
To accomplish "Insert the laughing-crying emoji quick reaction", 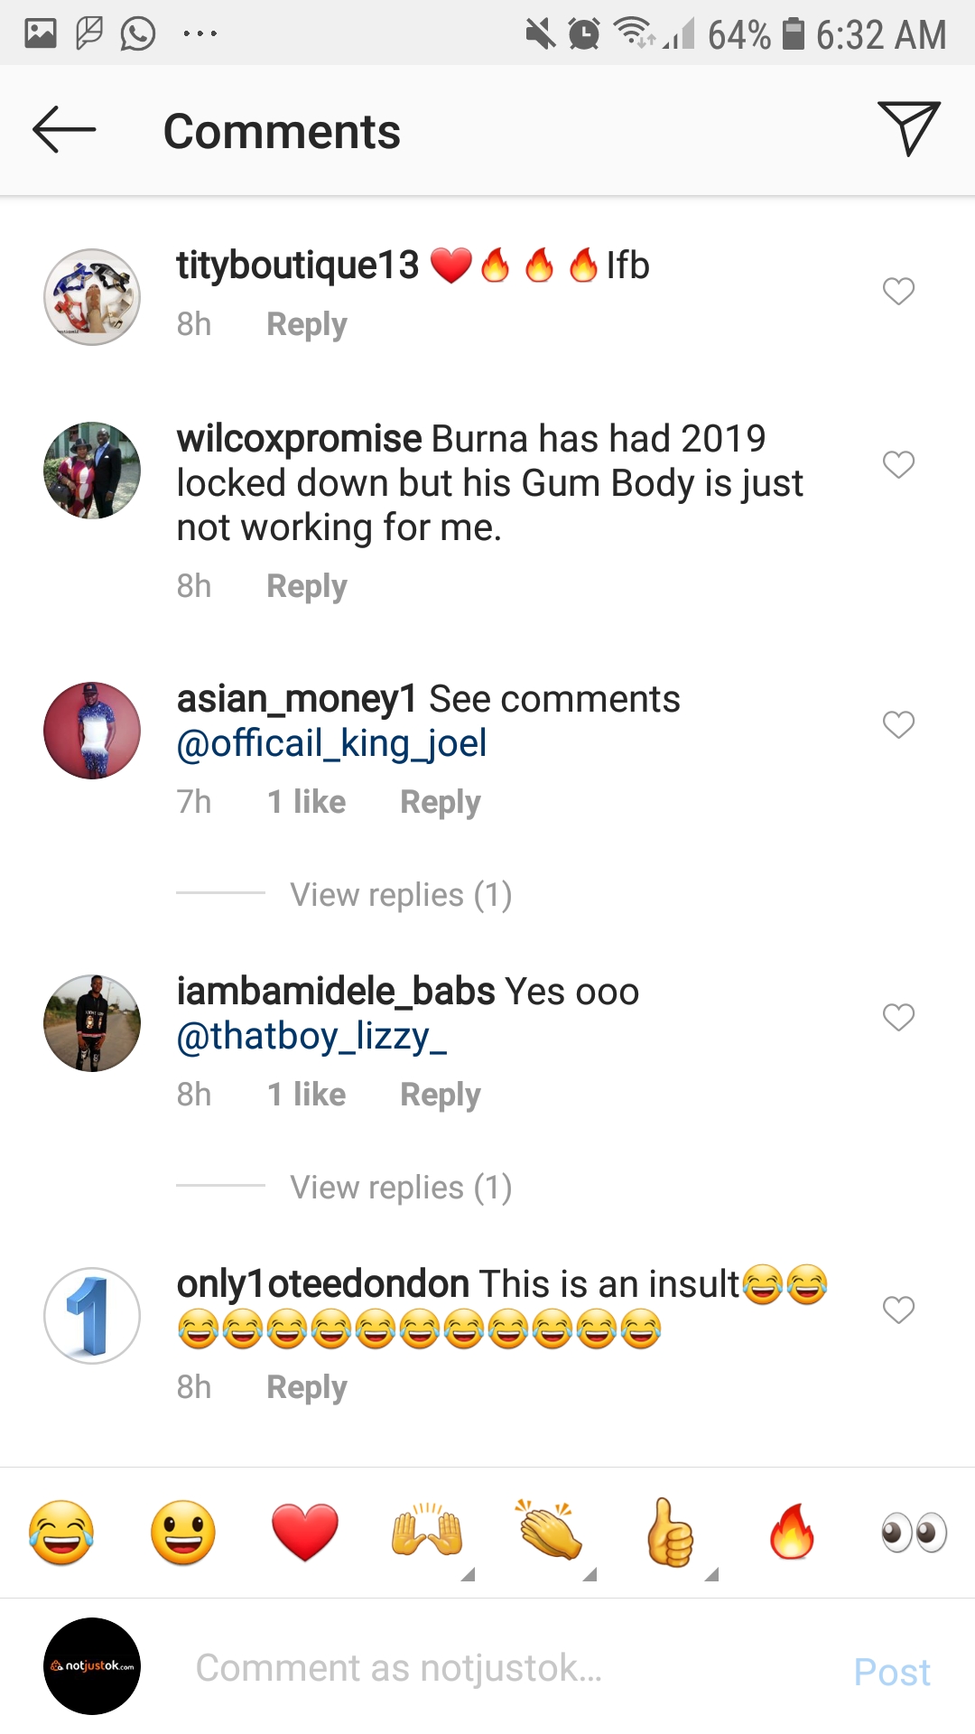I will point(61,1533).
